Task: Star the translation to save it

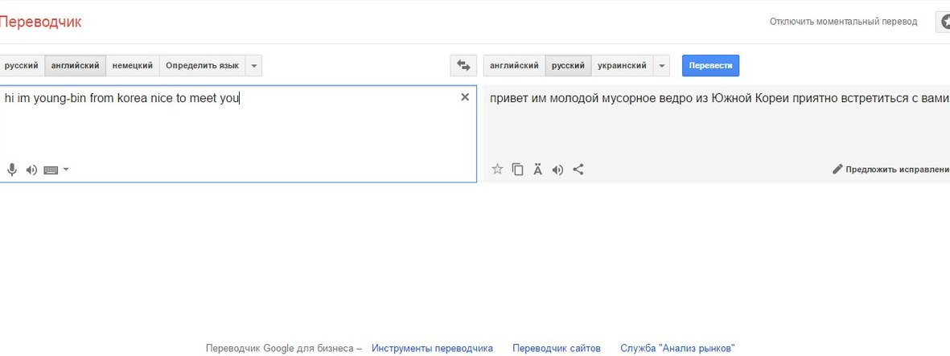Action: click(497, 169)
